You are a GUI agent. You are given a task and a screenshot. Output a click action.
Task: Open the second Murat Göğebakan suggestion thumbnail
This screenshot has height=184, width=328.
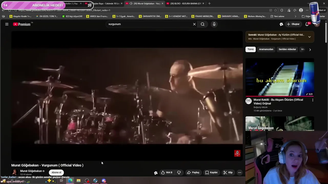(x=280, y=124)
